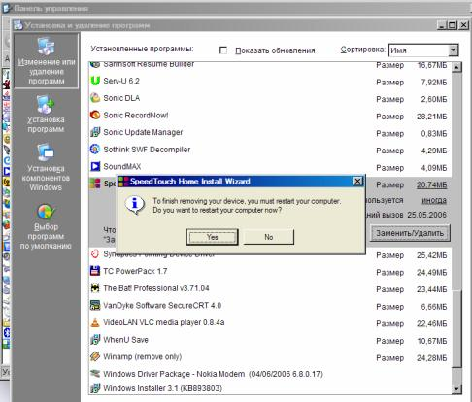This screenshot has height=402, width=472.
Task: Confirm restart with the Yes button
Action: pyautogui.click(x=212, y=237)
